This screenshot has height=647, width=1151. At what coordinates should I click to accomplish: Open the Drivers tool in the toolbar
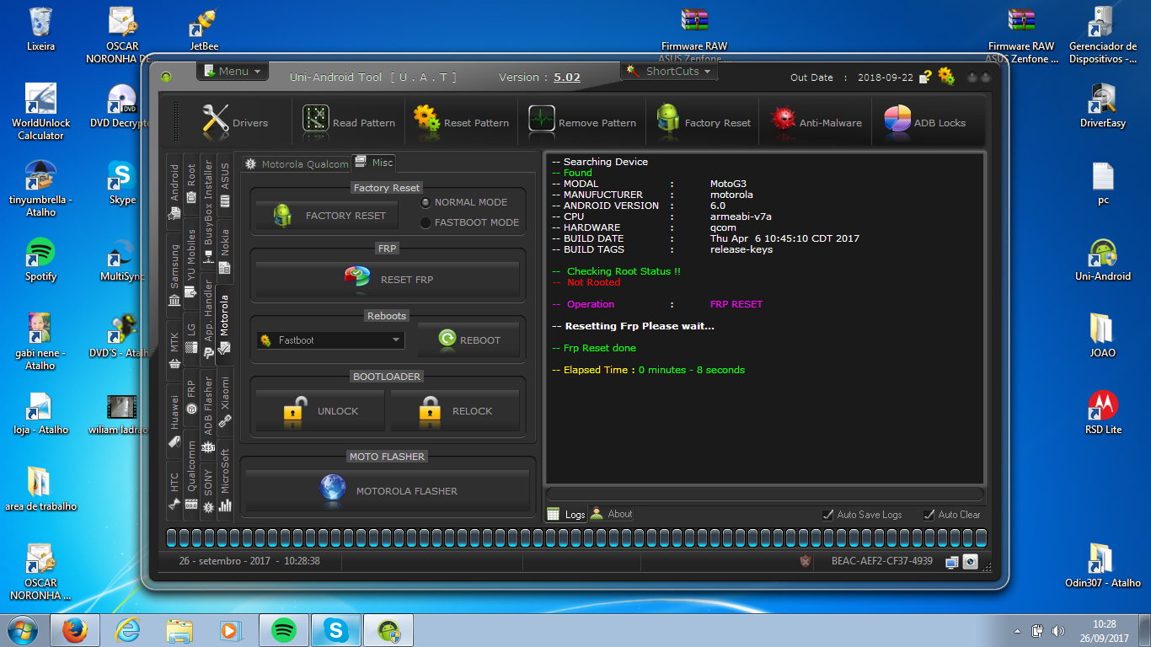click(235, 123)
